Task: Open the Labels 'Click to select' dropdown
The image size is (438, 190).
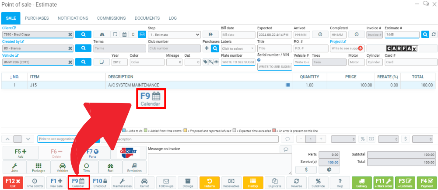Action: point(238,48)
